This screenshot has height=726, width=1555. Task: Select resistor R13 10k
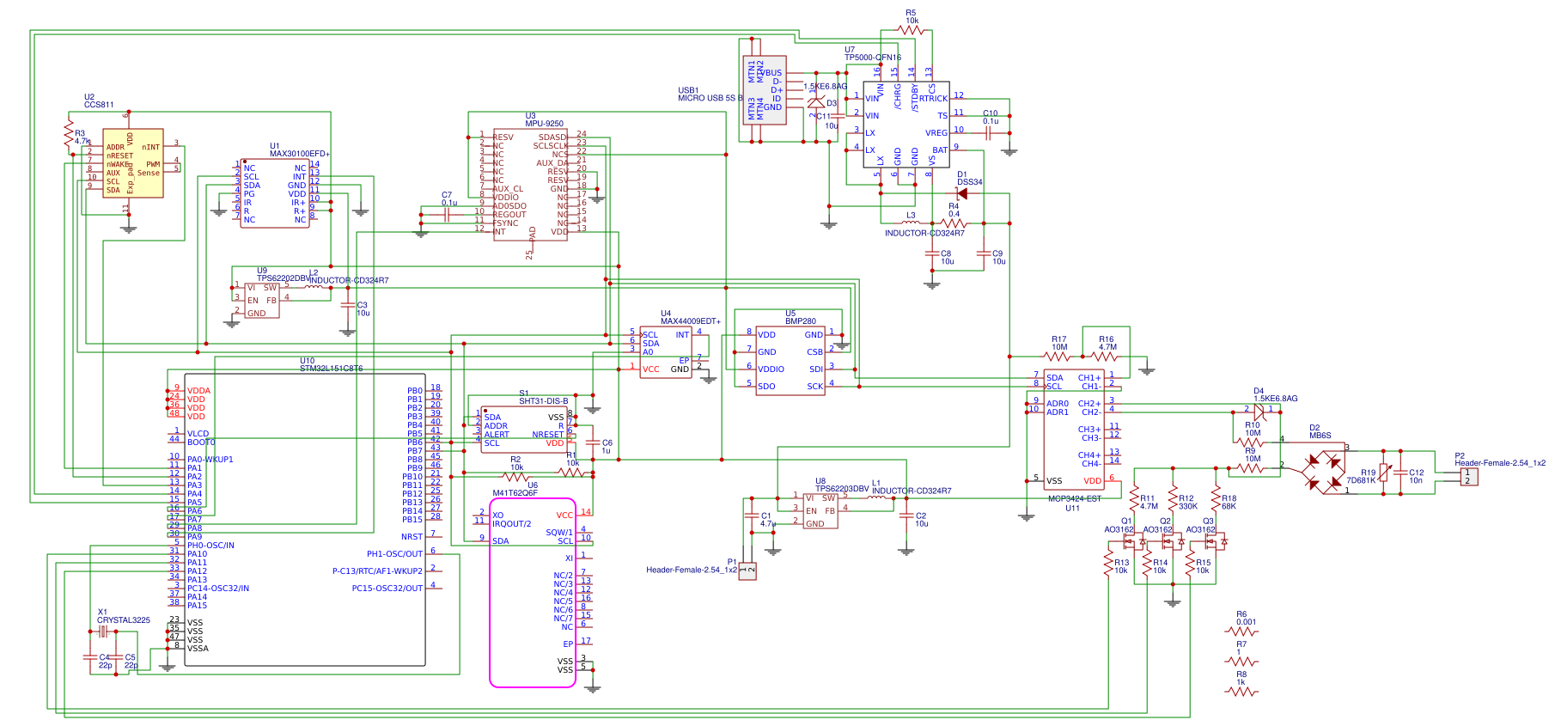click(x=1108, y=563)
